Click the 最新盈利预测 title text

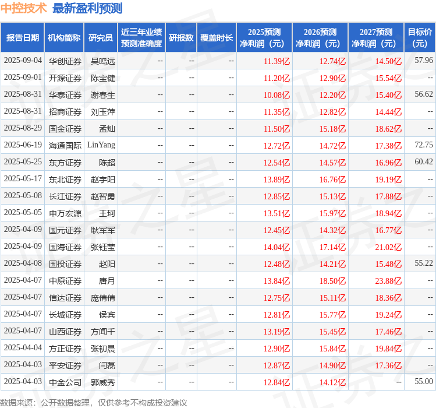[87, 8]
